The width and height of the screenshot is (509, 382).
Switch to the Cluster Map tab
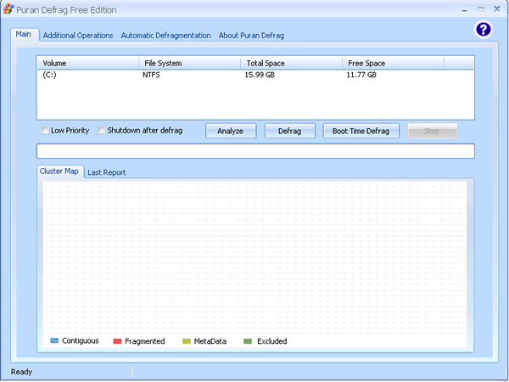(x=59, y=171)
